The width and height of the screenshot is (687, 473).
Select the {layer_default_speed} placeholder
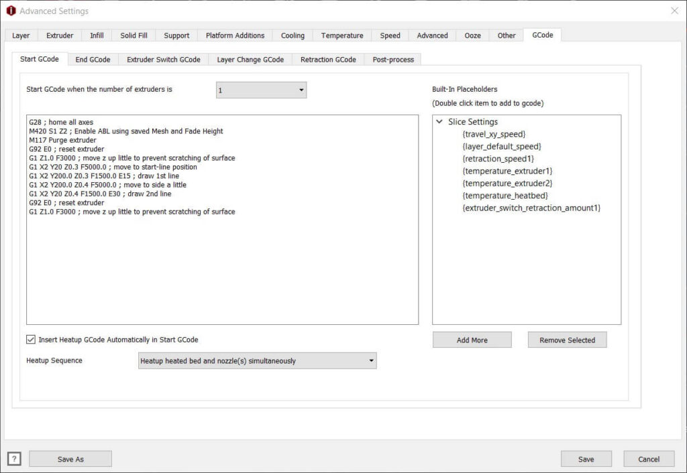click(502, 147)
